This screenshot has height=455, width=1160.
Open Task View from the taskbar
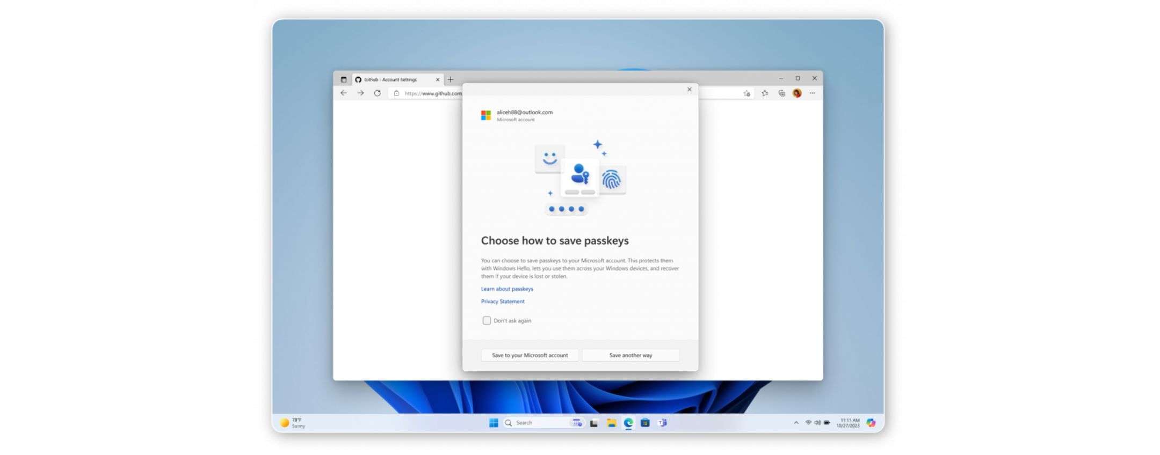tap(594, 423)
